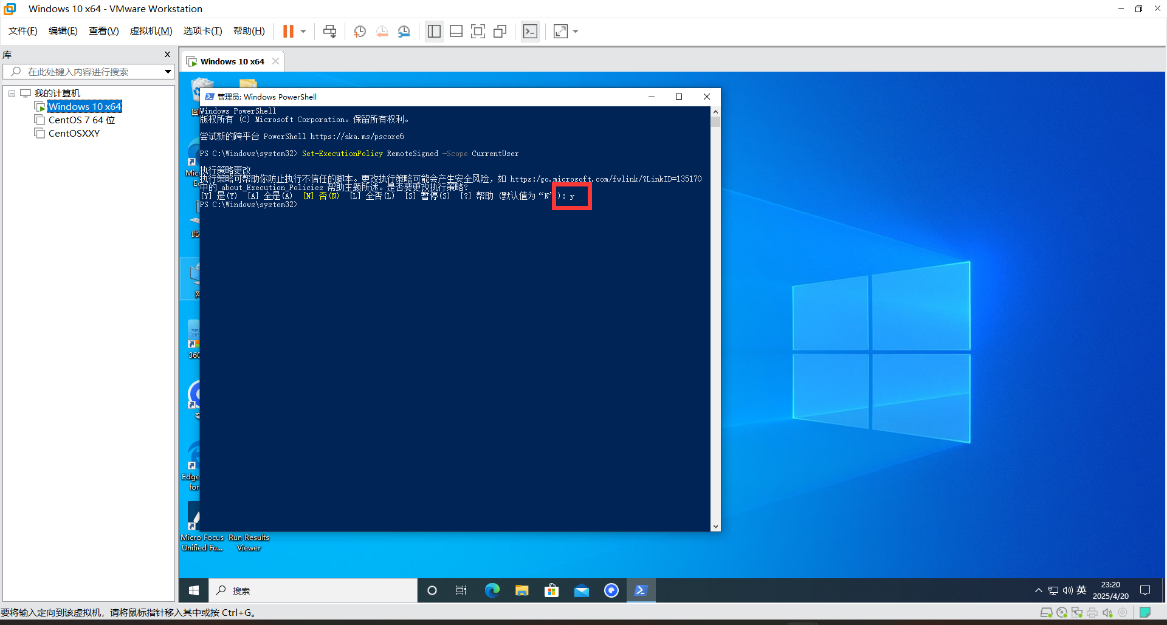This screenshot has width=1167, height=625.
Task: Show hidden tray icons chevron
Action: pos(1038,590)
